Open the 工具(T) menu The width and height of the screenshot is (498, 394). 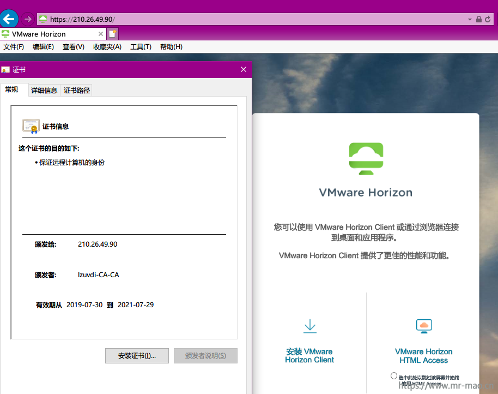point(141,47)
